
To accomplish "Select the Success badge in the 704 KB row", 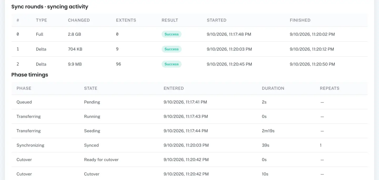I will click(x=172, y=49).
